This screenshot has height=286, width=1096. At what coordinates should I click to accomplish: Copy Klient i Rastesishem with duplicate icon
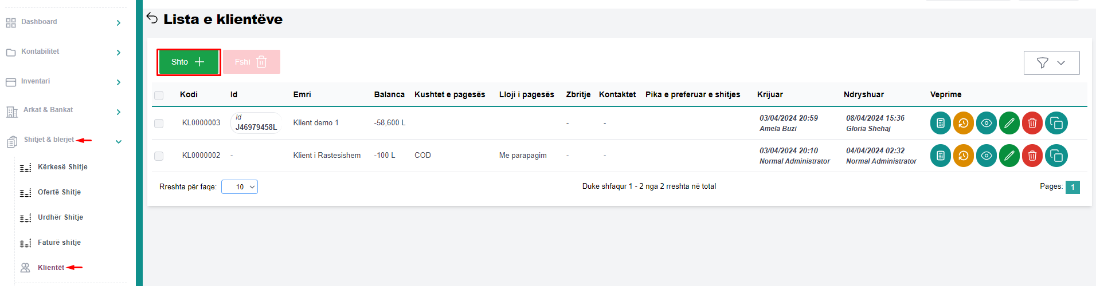[x=1056, y=156]
